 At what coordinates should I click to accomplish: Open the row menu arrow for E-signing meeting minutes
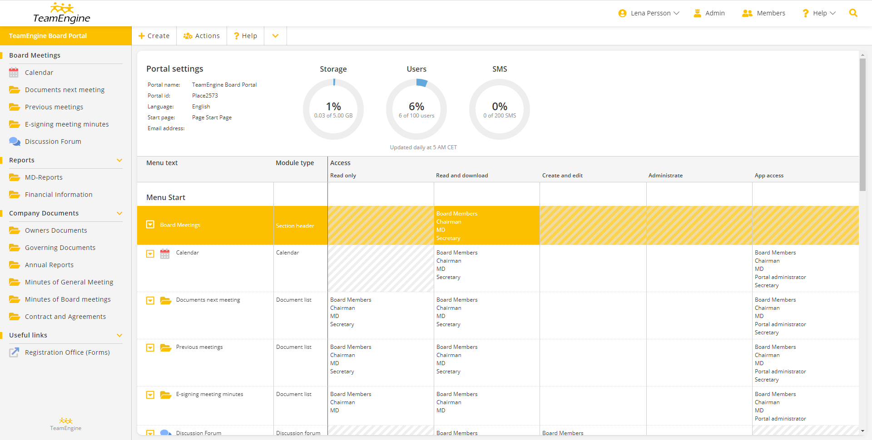click(x=150, y=395)
